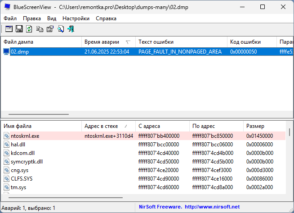Click the tm.sys file icon

tap(7, 187)
